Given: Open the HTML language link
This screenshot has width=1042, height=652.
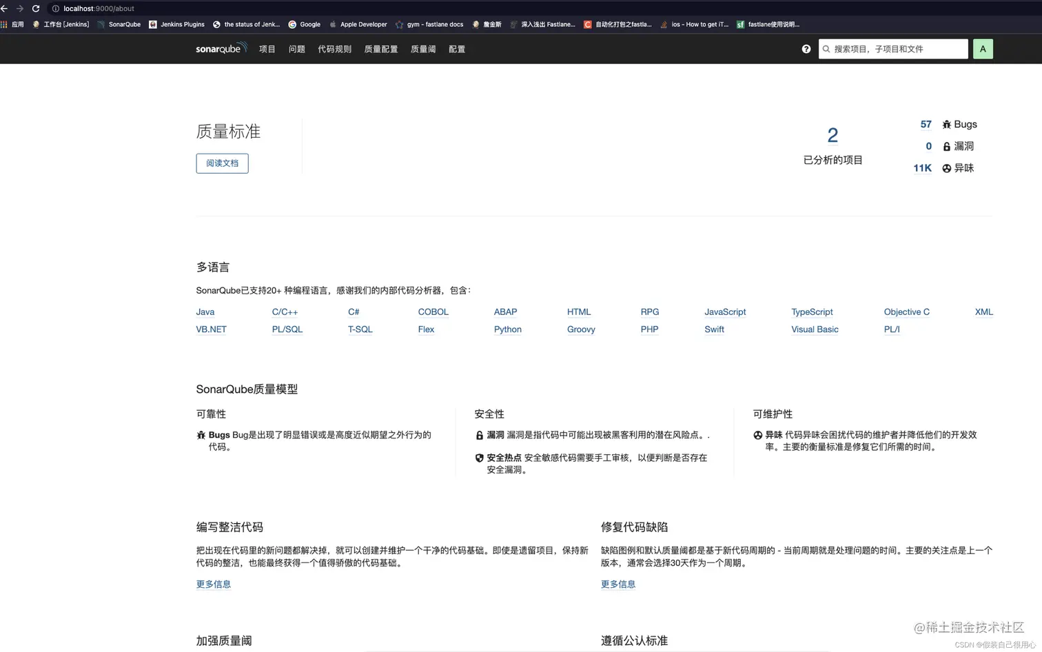Looking at the screenshot, I should (x=579, y=312).
